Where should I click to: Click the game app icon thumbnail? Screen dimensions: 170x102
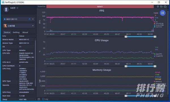(5, 26)
